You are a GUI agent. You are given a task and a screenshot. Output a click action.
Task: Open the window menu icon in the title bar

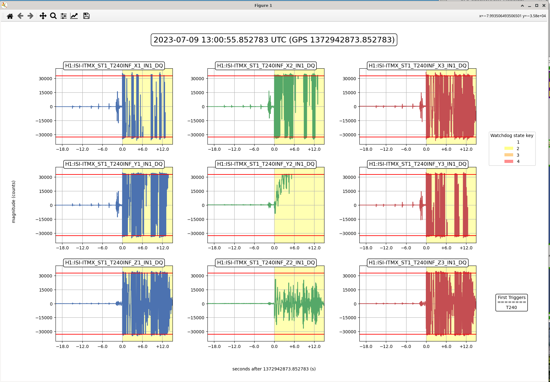pos(4,5)
